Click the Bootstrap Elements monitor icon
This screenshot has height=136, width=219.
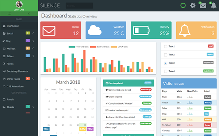(4, 71)
